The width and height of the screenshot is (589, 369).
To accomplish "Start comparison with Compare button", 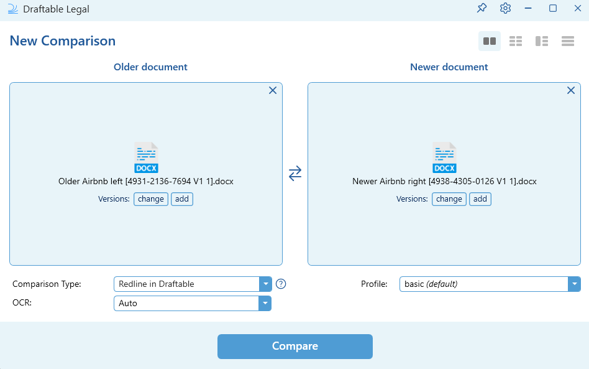I will pyautogui.click(x=295, y=347).
